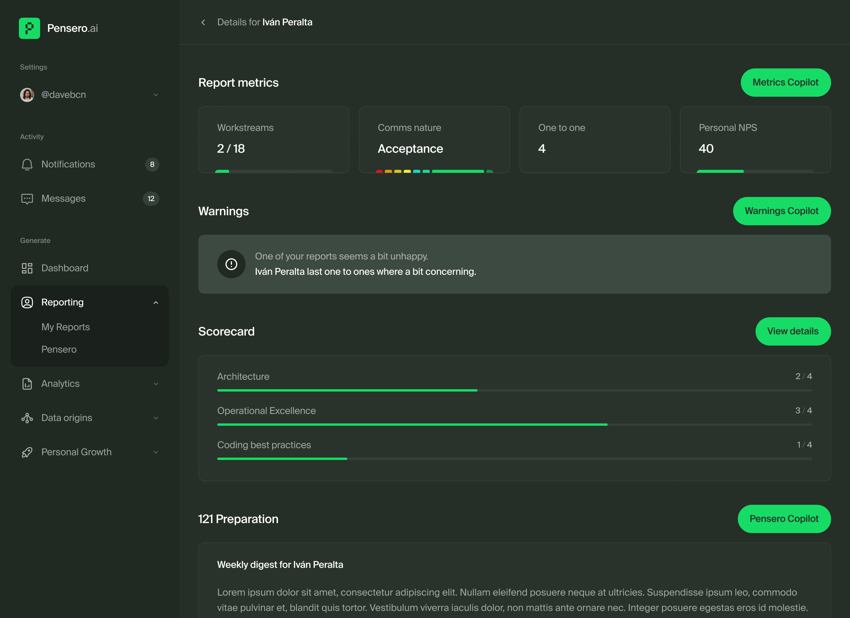This screenshot has width=850, height=618.
Task: Click the @davebcn user avatar
Action: [27, 95]
